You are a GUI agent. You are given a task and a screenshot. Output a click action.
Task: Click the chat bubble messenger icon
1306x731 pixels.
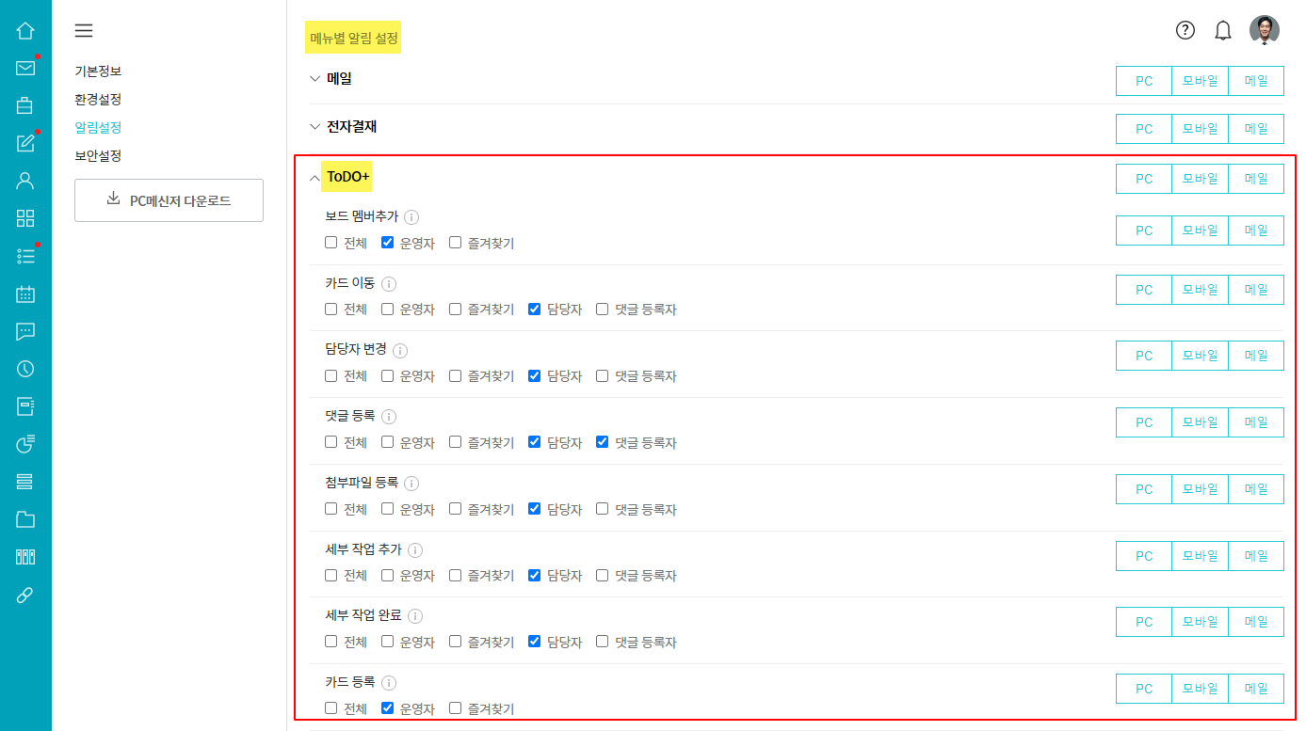point(25,331)
